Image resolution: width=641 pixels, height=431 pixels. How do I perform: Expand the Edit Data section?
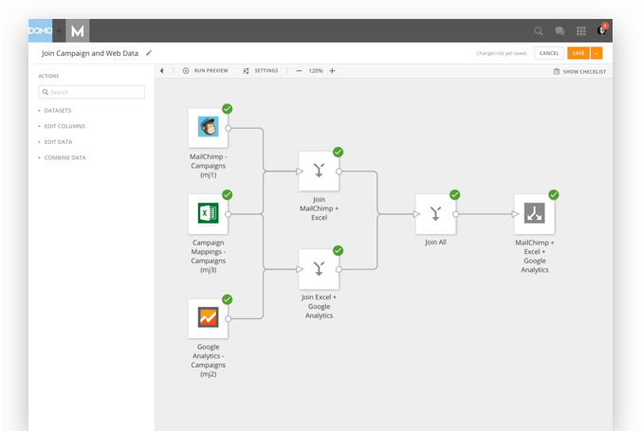[x=55, y=142]
